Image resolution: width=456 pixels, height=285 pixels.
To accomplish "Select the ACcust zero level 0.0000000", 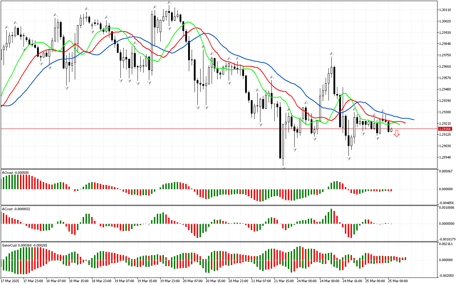I will tap(446, 224).
